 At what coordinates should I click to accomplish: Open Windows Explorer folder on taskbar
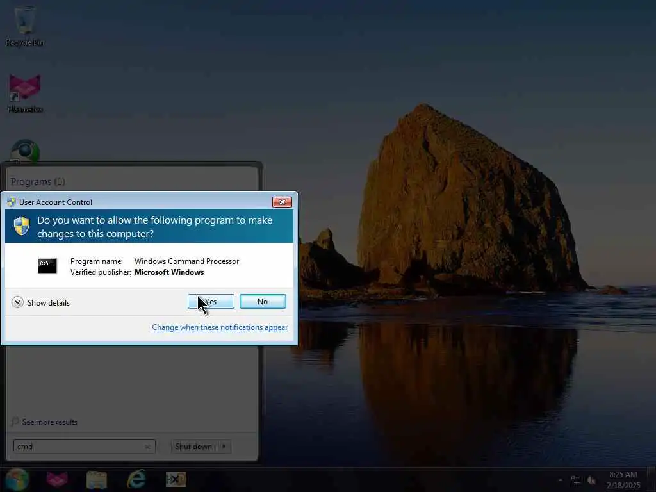97,479
